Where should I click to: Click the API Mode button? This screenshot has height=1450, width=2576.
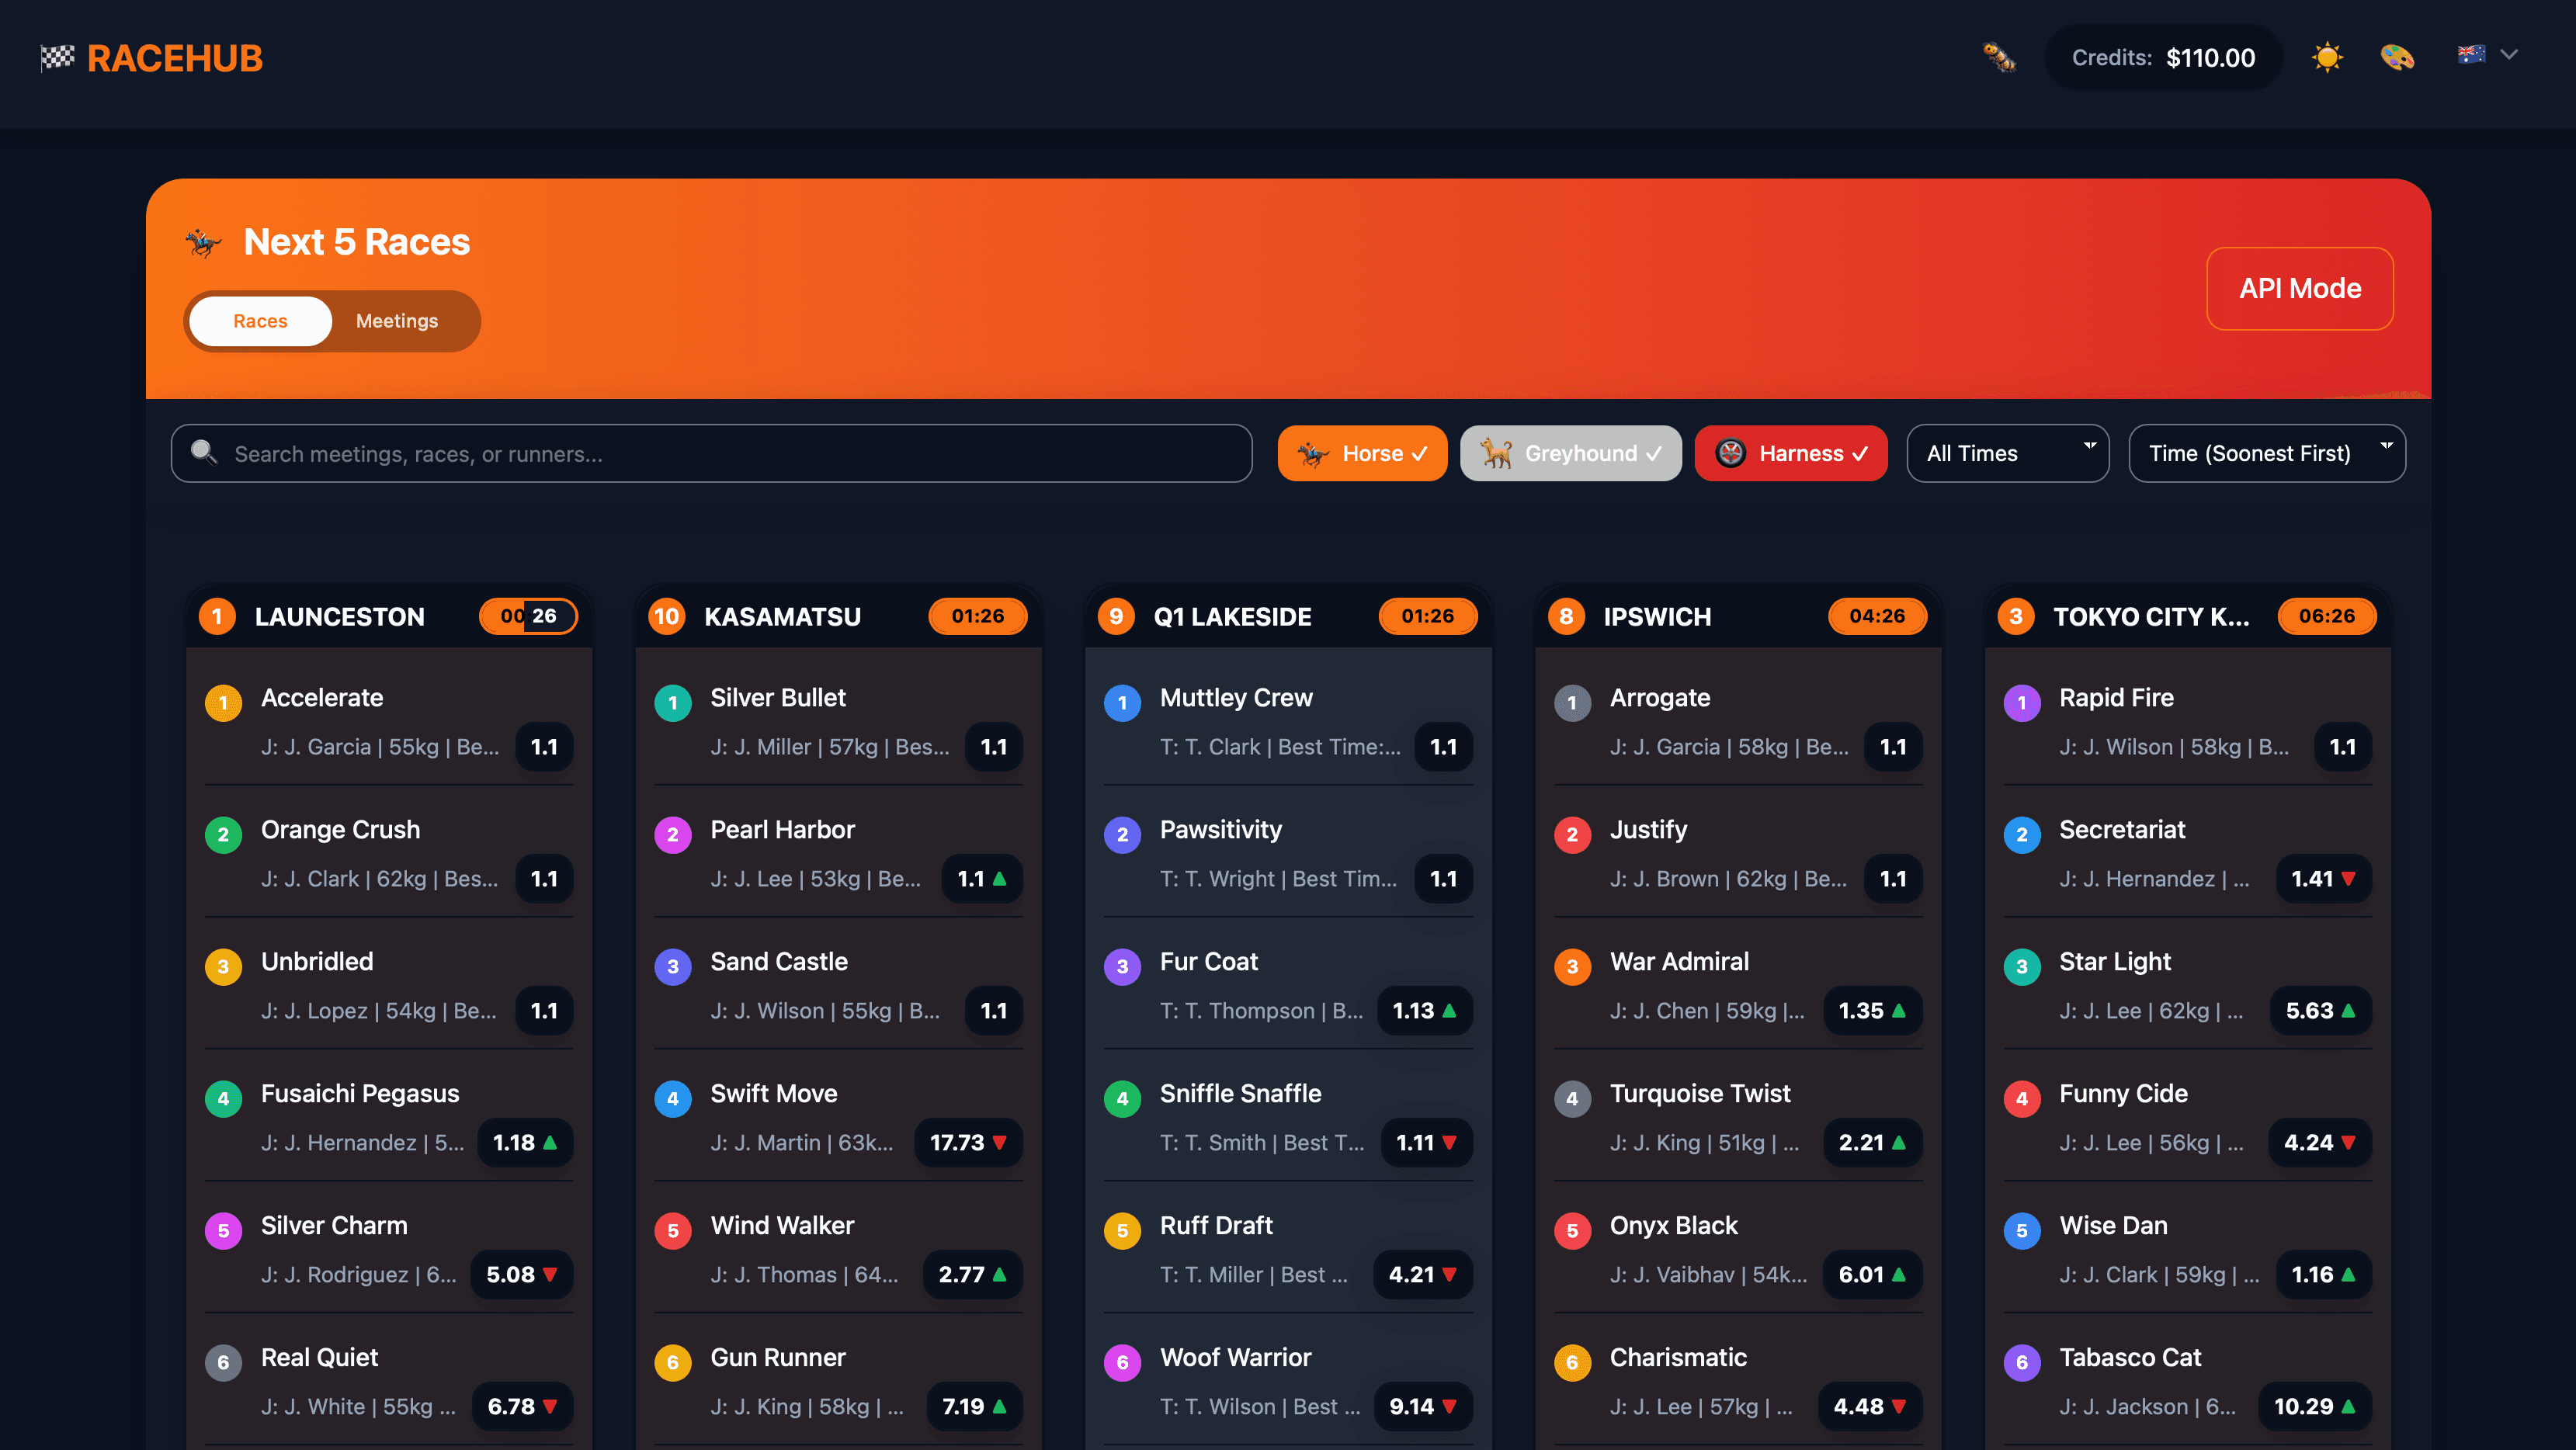2299,288
